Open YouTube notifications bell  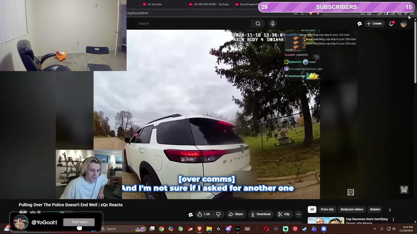(x=391, y=23)
